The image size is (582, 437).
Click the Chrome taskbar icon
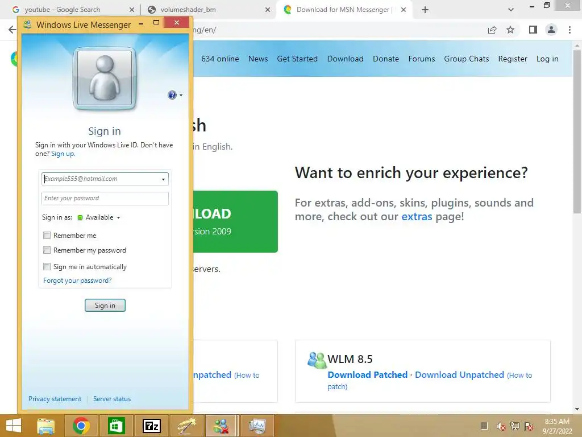pyautogui.click(x=81, y=426)
